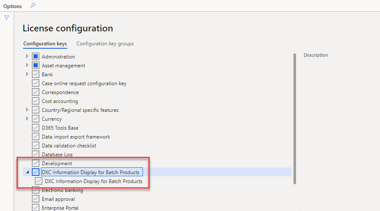
Task: Toggle the Administration checkbox
Action: tap(36, 56)
